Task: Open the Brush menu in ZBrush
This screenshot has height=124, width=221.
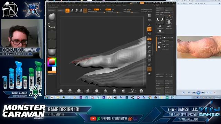Action: click(x=54, y=5)
